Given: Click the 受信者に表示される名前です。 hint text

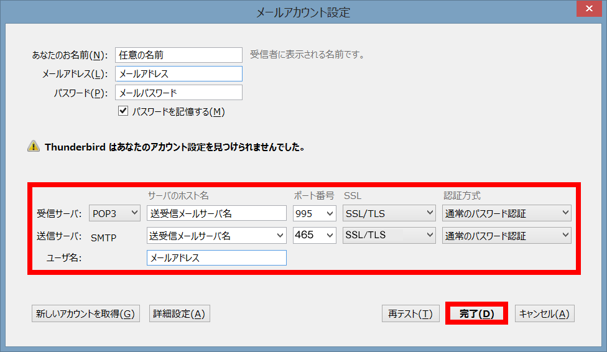Looking at the screenshot, I should click(307, 55).
